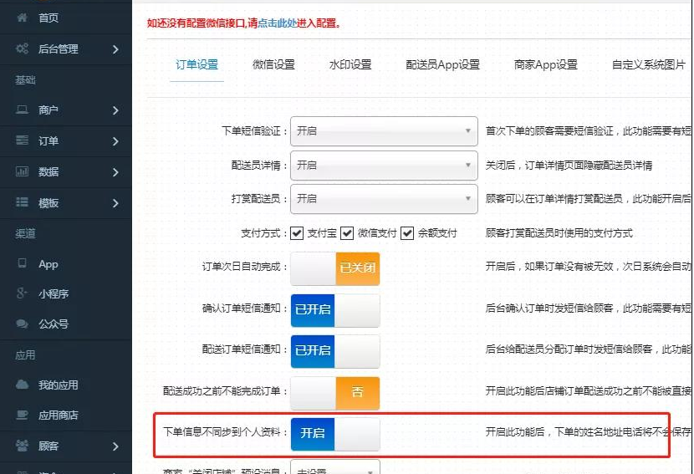
Task: Switch to the 自定义系统图片 tab
Action: [648, 64]
